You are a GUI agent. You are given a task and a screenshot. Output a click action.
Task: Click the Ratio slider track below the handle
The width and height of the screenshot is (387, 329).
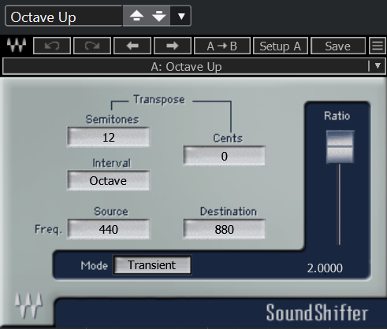click(x=339, y=204)
